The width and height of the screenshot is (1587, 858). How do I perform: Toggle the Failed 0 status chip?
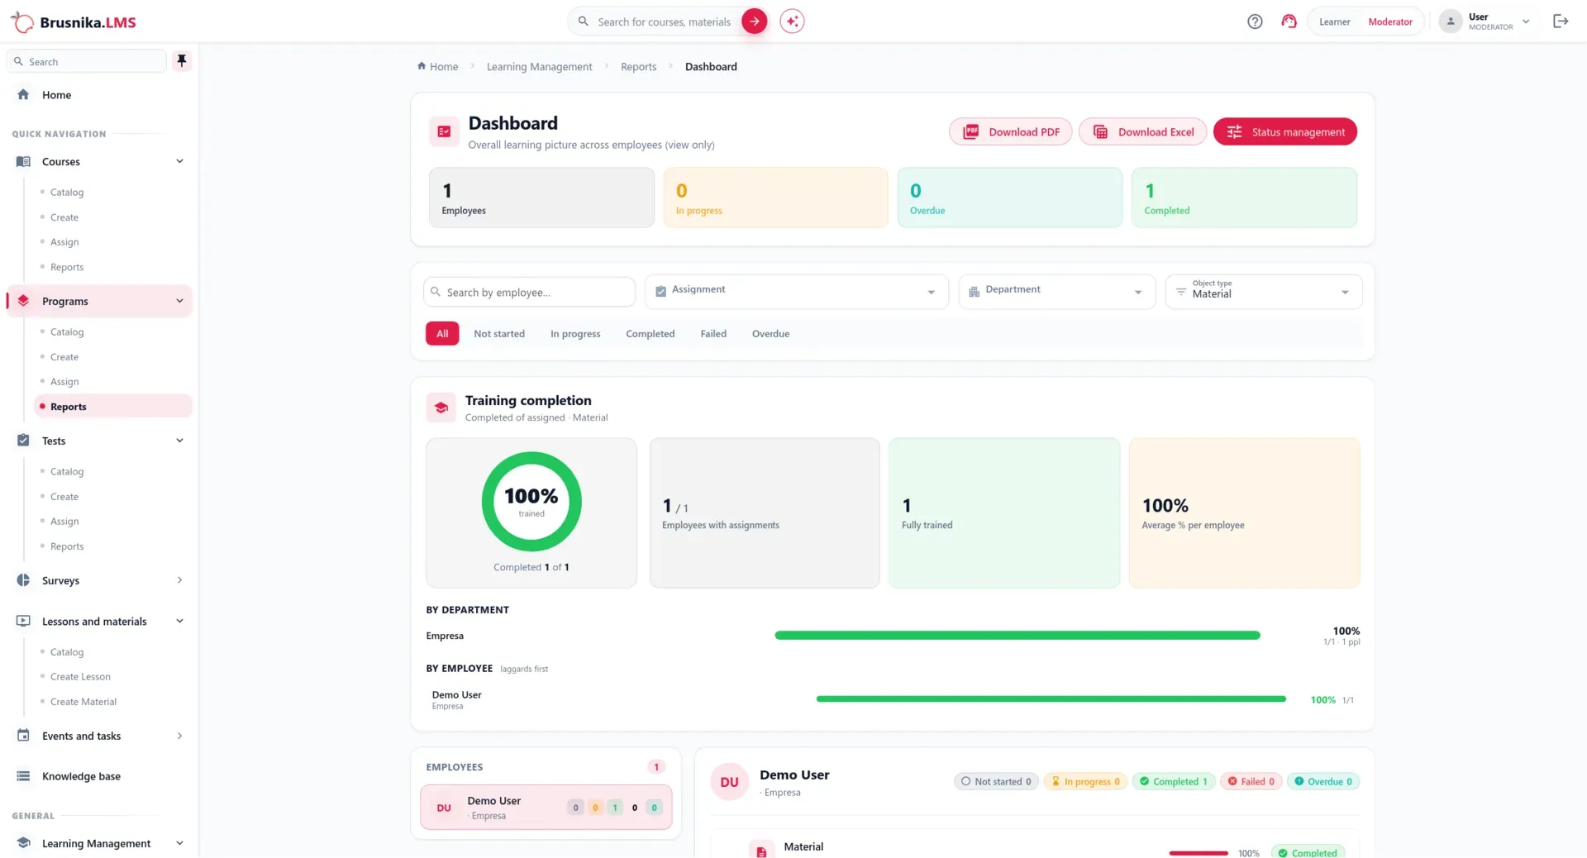point(1251,782)
